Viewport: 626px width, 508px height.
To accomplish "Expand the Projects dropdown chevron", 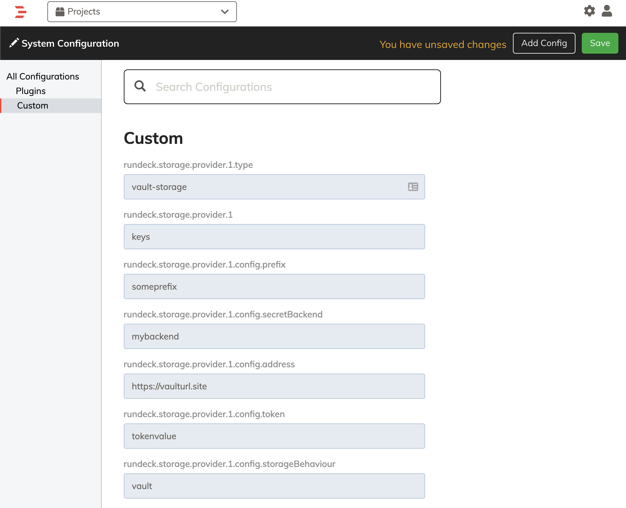I will click(x=224, y=12).
